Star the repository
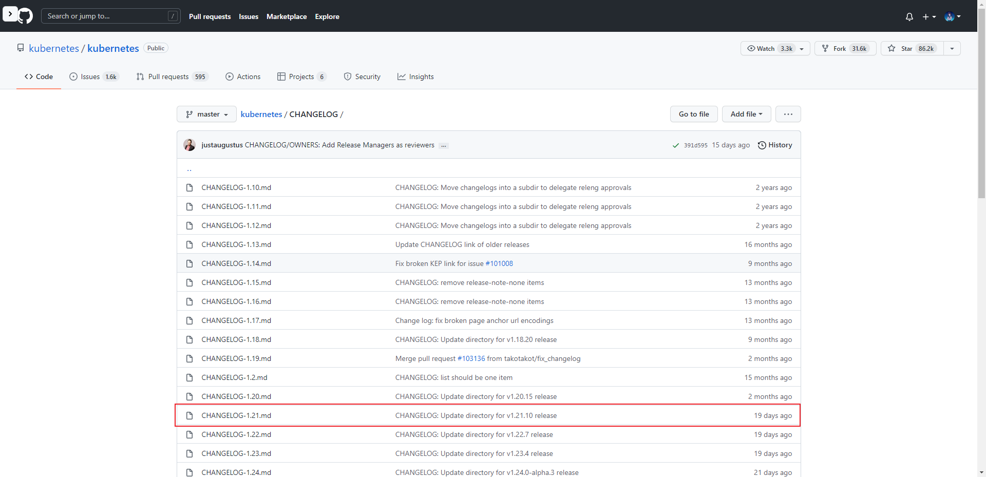Screen dimensions: 986x477 pos(912,48)
